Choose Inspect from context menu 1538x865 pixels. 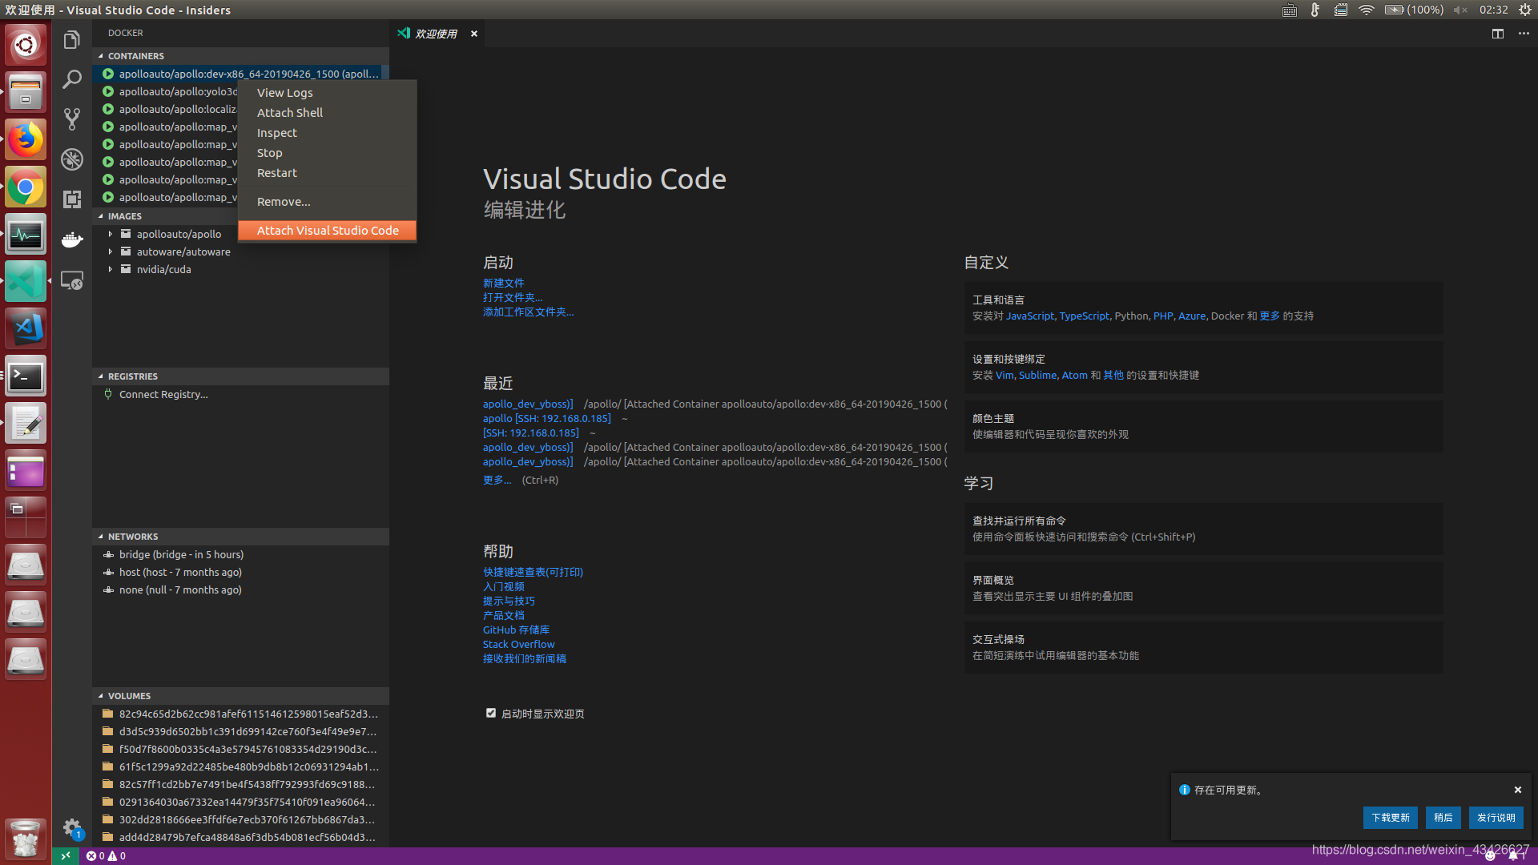pyautogui.click(x=327, y=133)
